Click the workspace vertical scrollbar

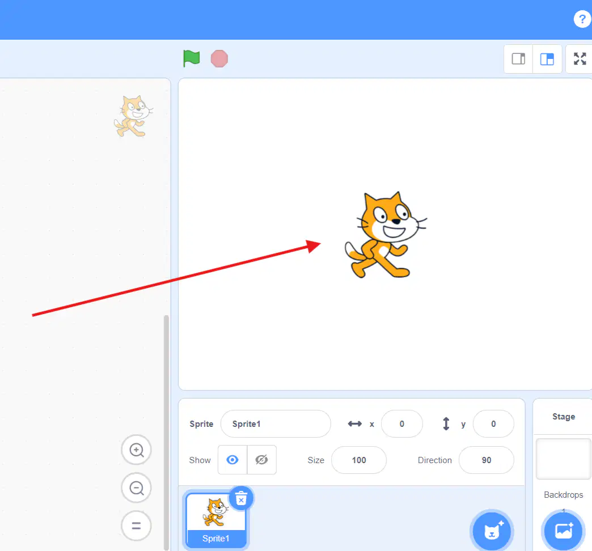pyautogui.click(x=166, y=433)
